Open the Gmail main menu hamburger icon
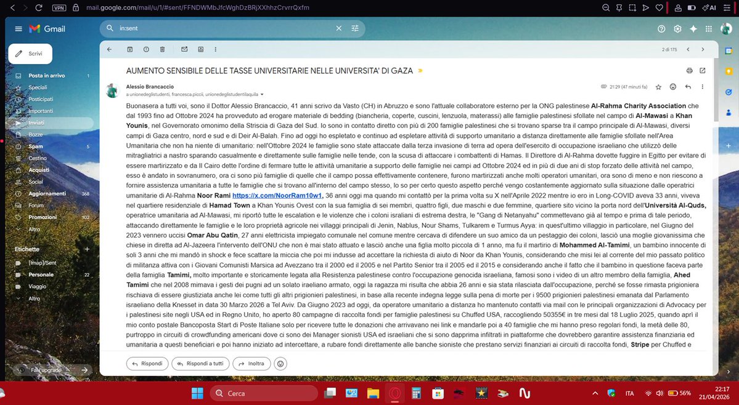This screenshot has width=739, height=405. 18,29
